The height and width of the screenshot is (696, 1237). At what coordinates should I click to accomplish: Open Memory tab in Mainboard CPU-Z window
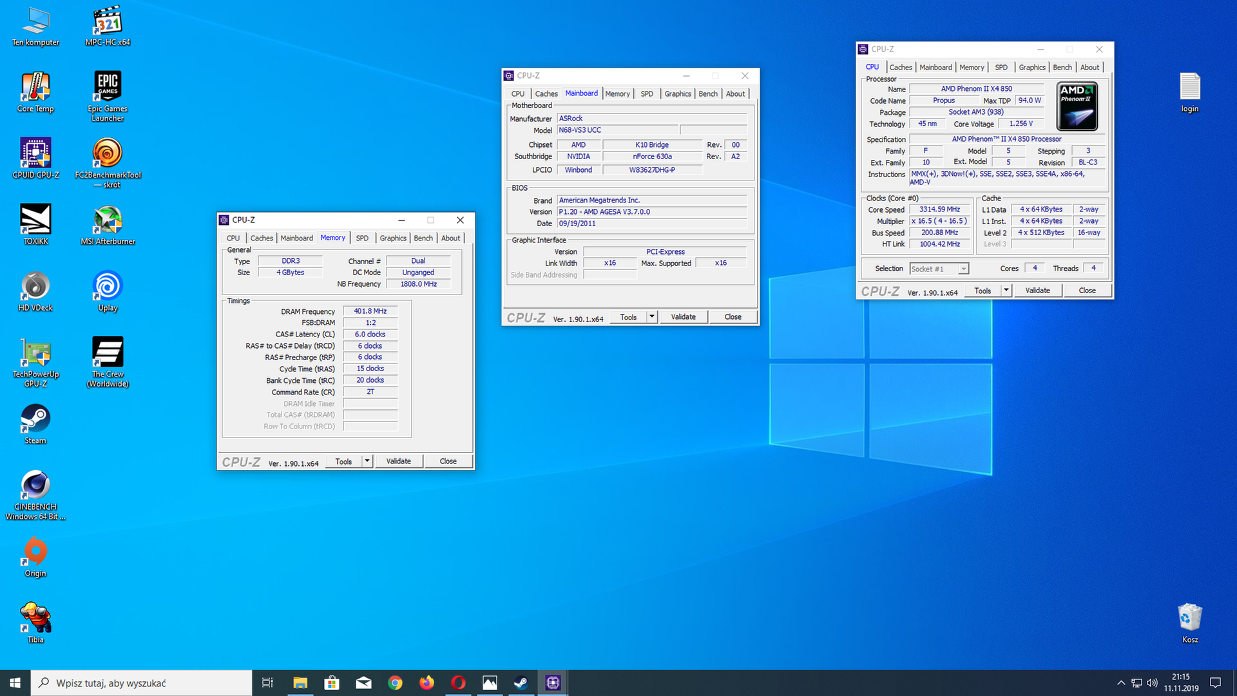pyautogui.click(x=617, y=93)
